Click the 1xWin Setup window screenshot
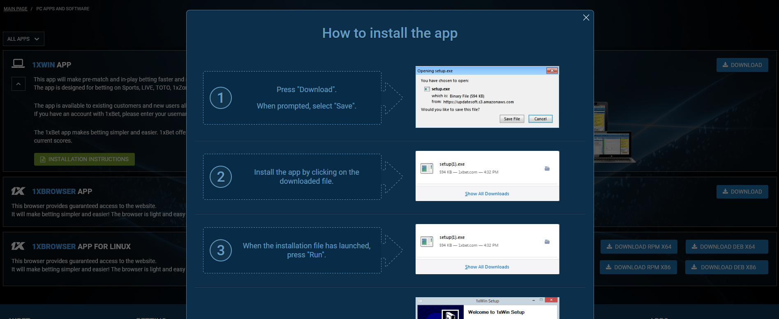This screenshot has width=779, height=319. coord(487,308)
